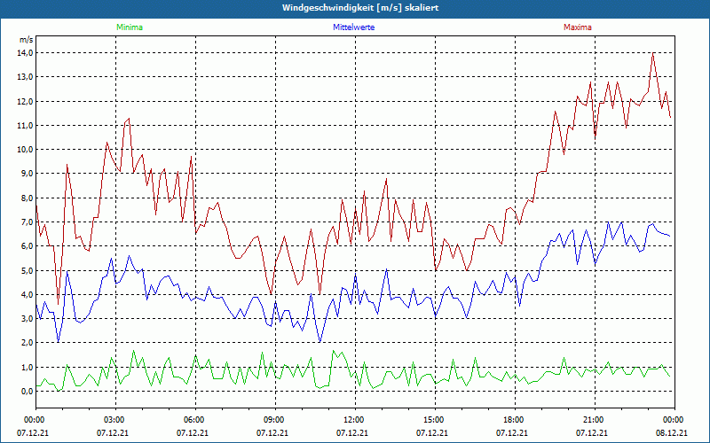This screenshot has width=710, height=443.
Task: Click the 12:00 time axis label
Action: pos(353,420)
